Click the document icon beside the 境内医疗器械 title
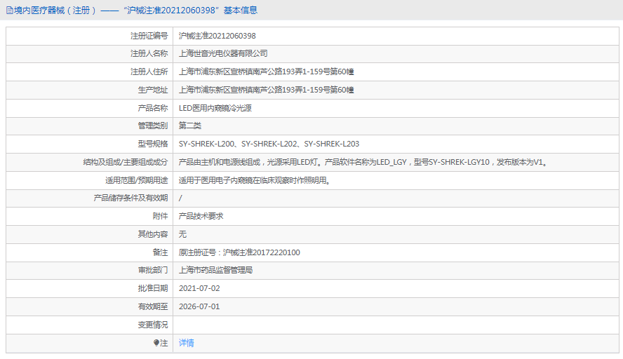Screen dimensions: 623x359 pos(10,11)
